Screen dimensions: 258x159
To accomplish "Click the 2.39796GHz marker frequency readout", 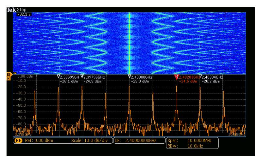I will pos(94,77).
